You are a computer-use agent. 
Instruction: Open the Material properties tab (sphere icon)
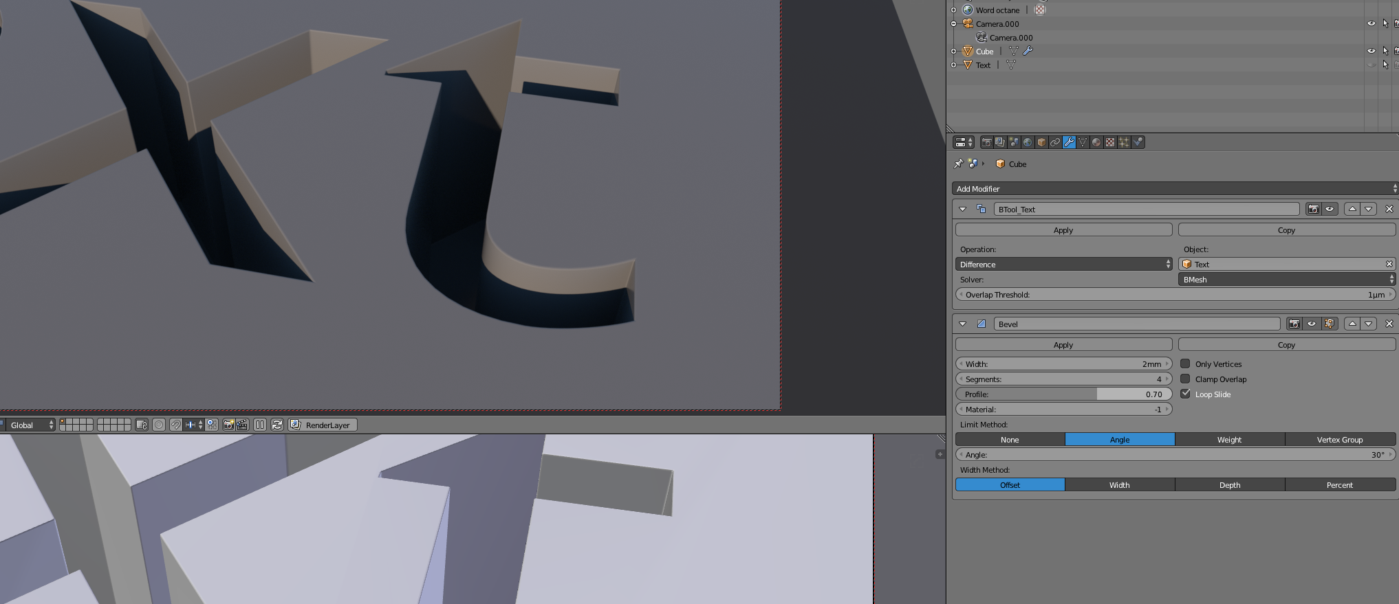pyautogui.click(x=1096, y=142)
